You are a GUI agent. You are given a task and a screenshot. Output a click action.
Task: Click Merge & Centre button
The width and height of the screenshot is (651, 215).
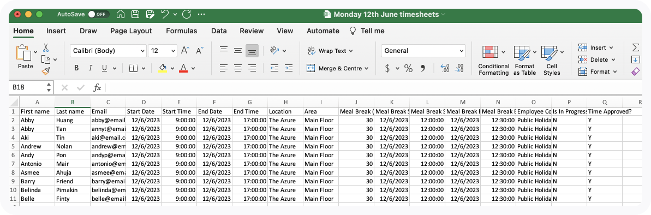[337, 68]
